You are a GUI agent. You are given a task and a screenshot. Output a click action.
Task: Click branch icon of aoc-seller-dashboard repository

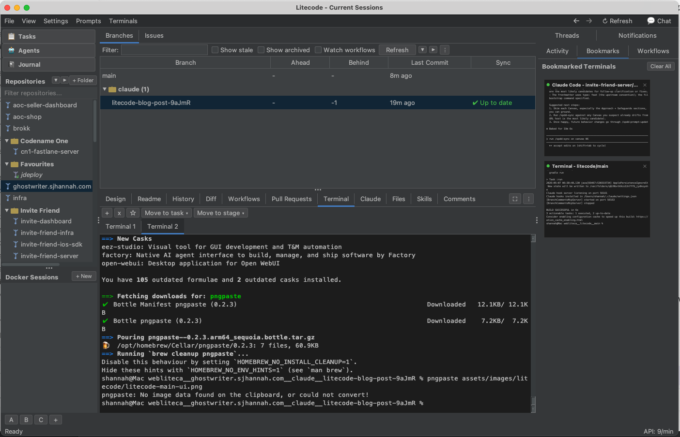[x=8, y=105]
